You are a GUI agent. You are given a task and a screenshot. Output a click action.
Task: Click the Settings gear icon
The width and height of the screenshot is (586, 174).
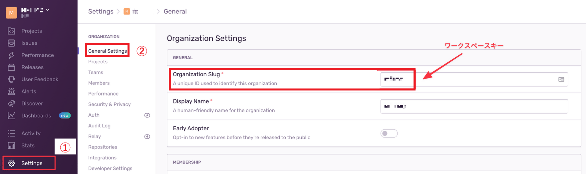click(x=11, y=163)
